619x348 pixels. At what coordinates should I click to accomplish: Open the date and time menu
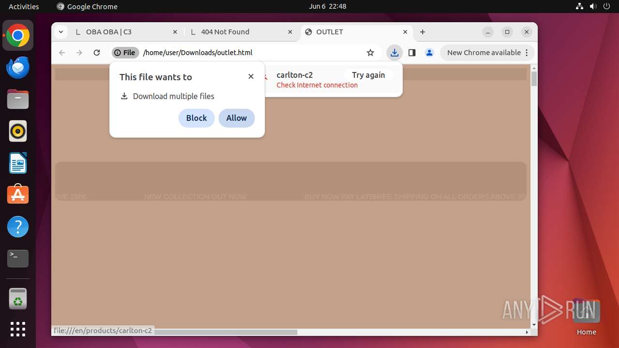coord(327,6)
